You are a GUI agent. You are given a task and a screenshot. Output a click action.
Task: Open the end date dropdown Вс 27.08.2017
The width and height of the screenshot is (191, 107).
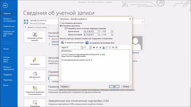pyautogui.click(x=99, y=34)
